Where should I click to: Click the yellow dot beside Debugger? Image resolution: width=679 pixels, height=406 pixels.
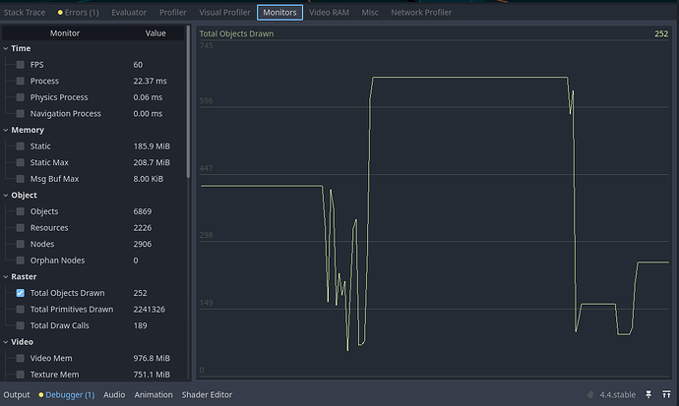[41, 394]
